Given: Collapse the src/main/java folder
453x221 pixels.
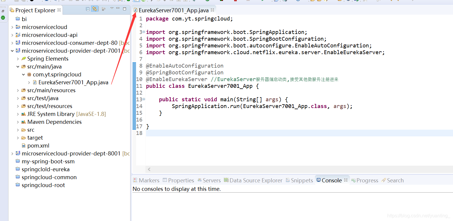Looking at the screenshot, I should coord(18,67).
